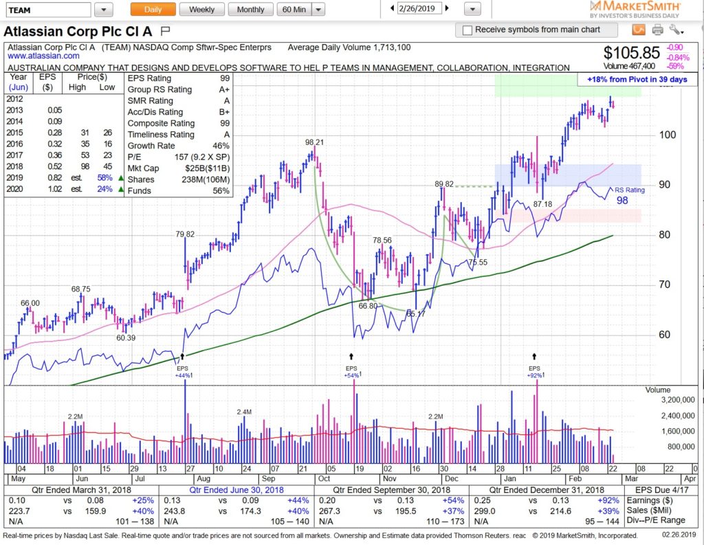Click the 2020 row in yearly EPS table
This screenshot has width=704, height=545.
(64, 189)
